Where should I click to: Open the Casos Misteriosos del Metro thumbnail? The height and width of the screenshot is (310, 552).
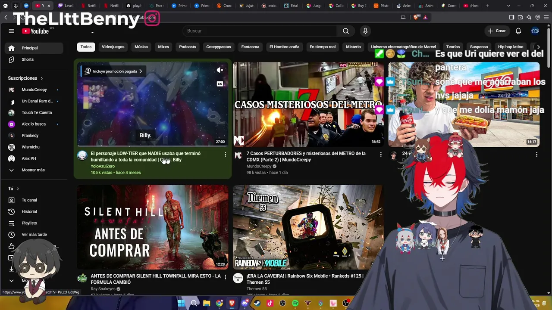[308, 104]
